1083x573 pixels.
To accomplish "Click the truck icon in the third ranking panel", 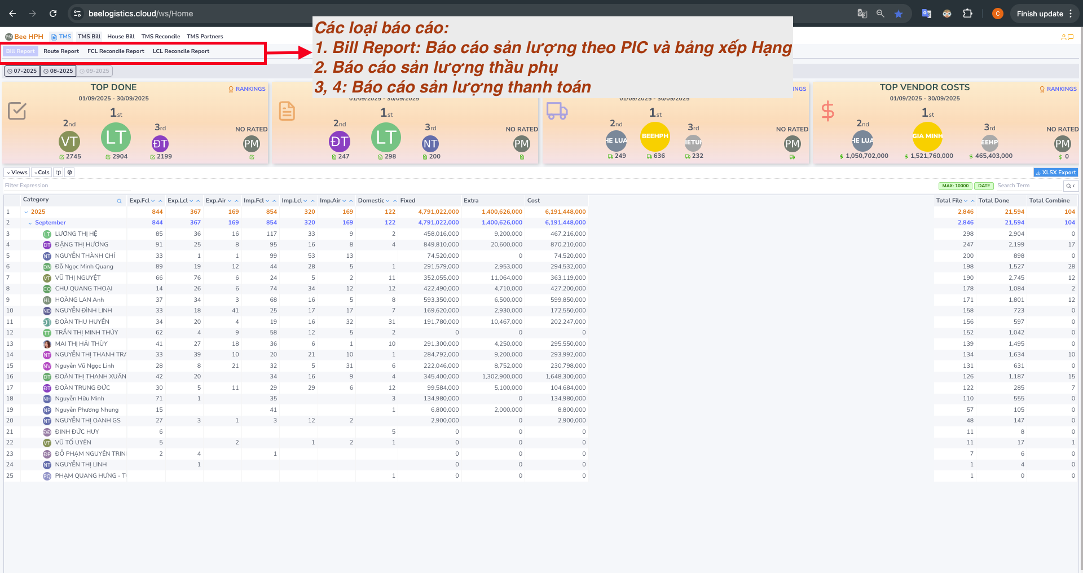I will pos(558,111).
